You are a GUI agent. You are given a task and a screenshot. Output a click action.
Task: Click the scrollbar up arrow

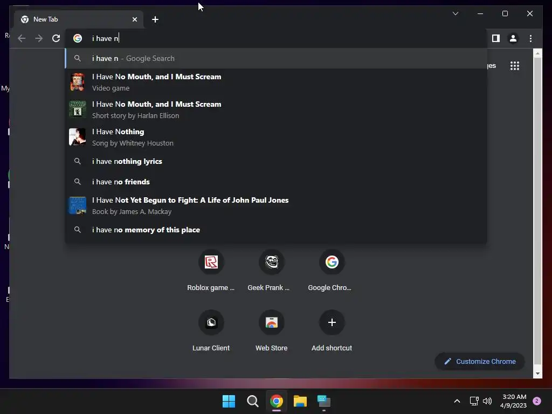pos(537,53)
